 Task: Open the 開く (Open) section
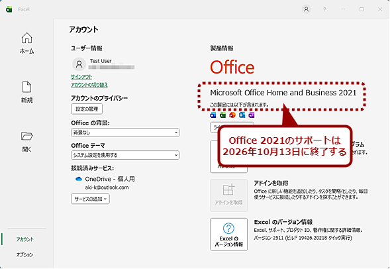(27, 141)
